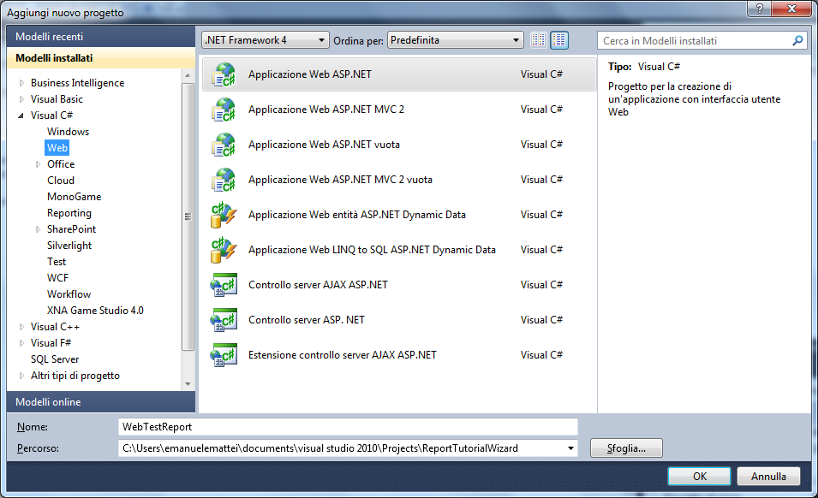Viewport: 818px width, 498px height.
Task: Select the Office category label
Action: point(61,164)
